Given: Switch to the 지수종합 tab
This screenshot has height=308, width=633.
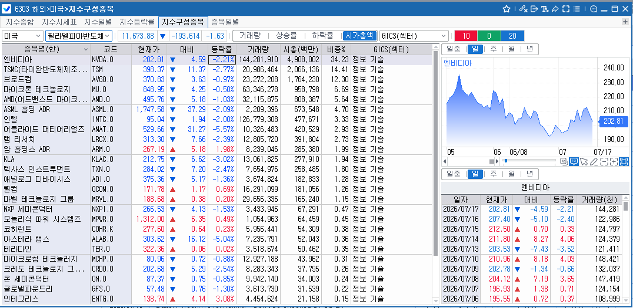Looking at the screenshot, I should click(19, 22).
